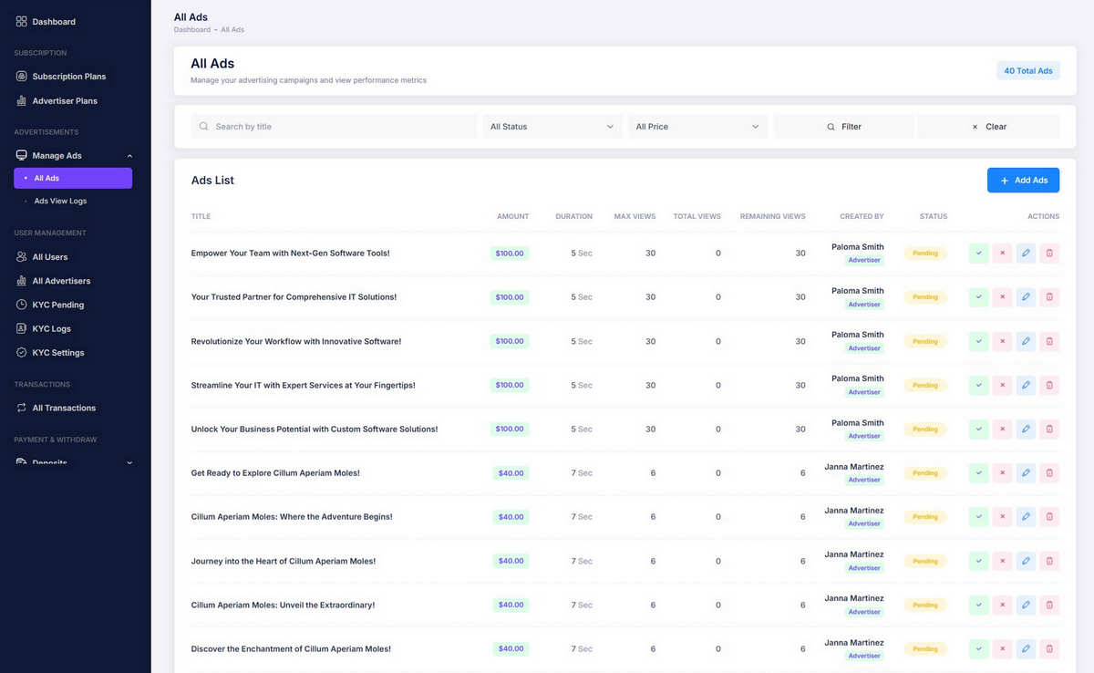Edit the 'Revolutionize Your Workflow' ad pencil icon

pos(1026,341)
